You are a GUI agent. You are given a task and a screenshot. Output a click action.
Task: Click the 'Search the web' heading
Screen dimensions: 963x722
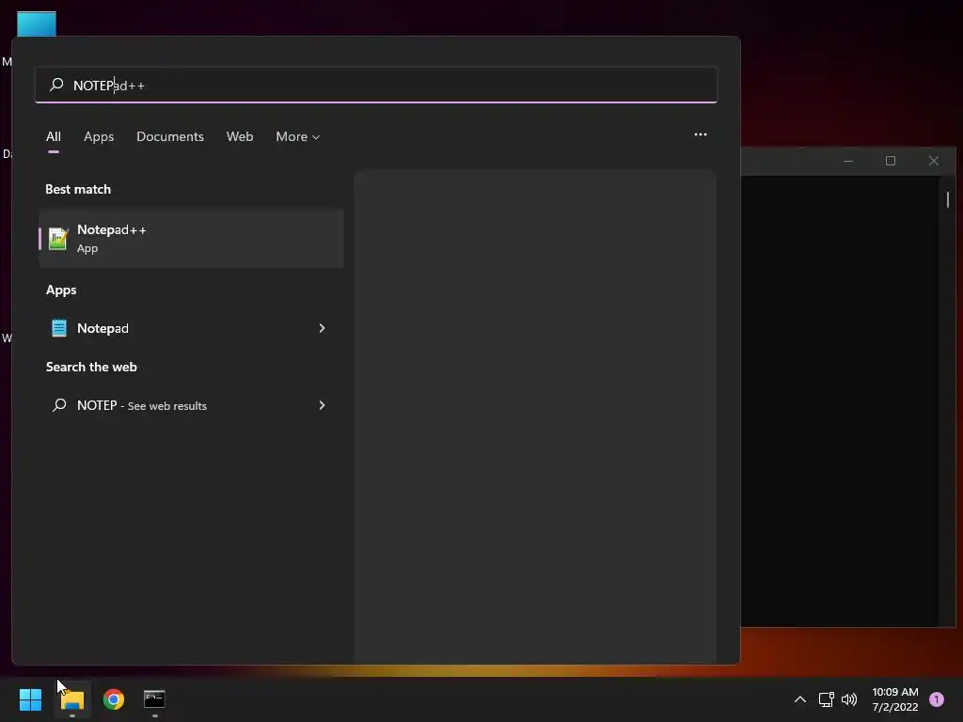point(91,368)
